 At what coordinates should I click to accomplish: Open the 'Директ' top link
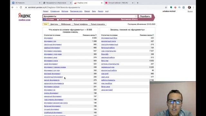pos(46,11)
